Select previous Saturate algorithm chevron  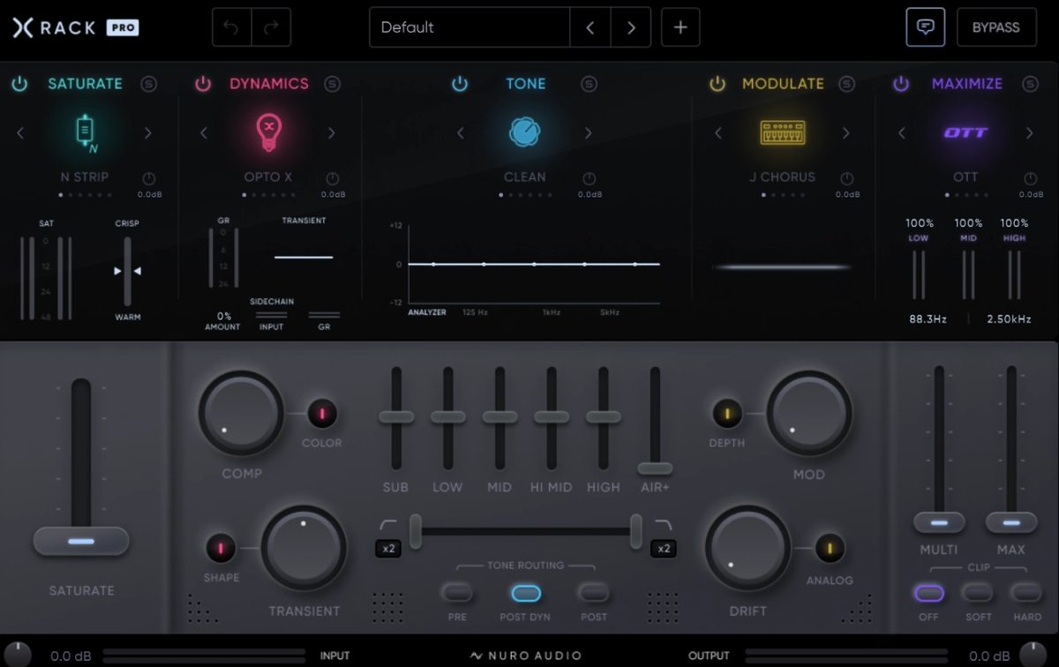click(x=21, y=133)
